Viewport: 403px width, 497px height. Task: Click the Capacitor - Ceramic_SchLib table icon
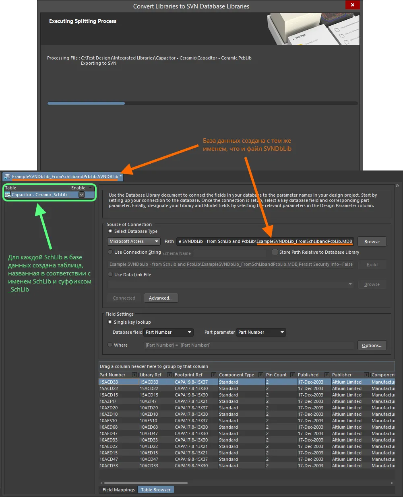7,195
